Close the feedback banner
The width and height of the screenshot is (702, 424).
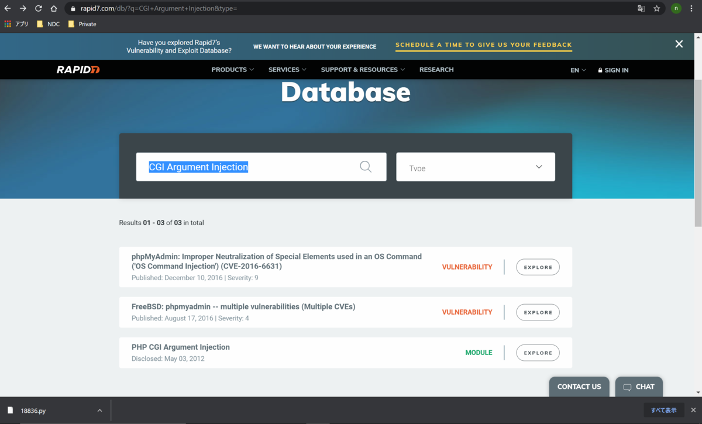(679, 44)
